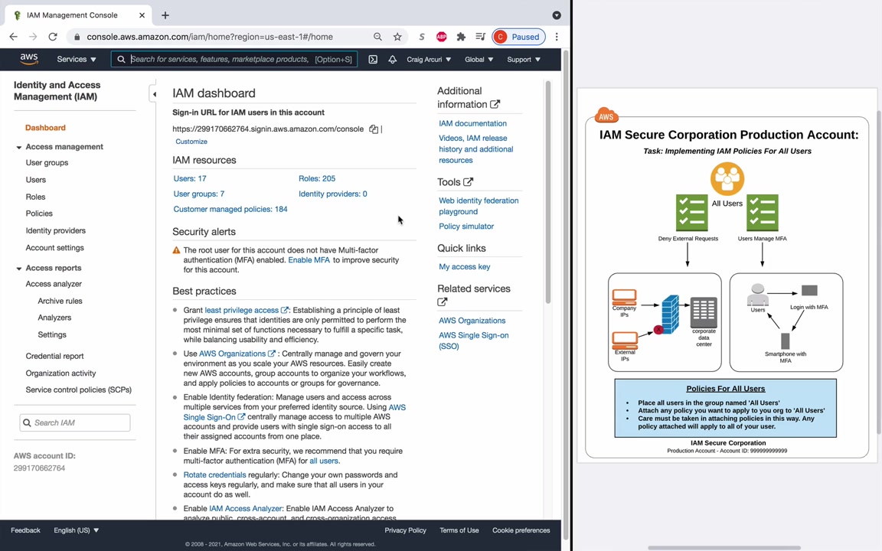The width and height of the screenshot is (882, 551).
Task: Click the IAM dashboard vertical scrollbar
Action: pos(548,191)
